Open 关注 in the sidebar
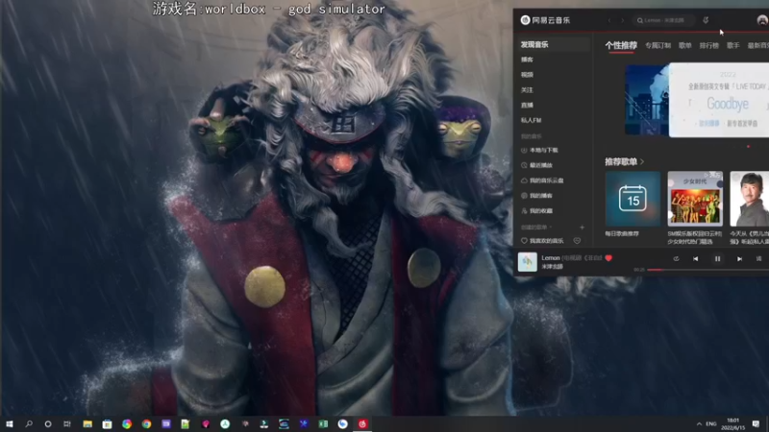The image size is (769, 432). [x=527, y=90]
